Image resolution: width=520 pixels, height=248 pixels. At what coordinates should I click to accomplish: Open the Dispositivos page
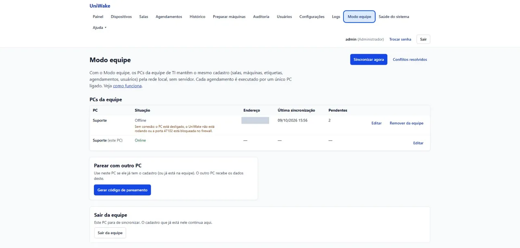[x=121, y=17]
